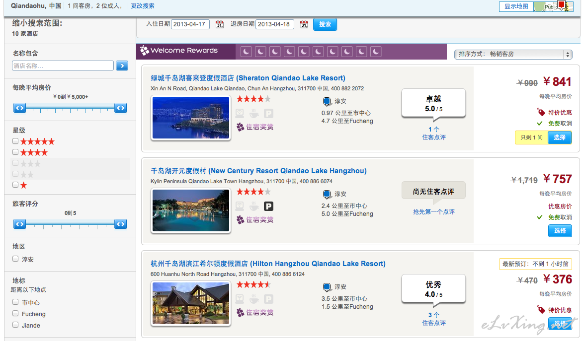Click the left handle of the room price slider

(x=20, y=108)
